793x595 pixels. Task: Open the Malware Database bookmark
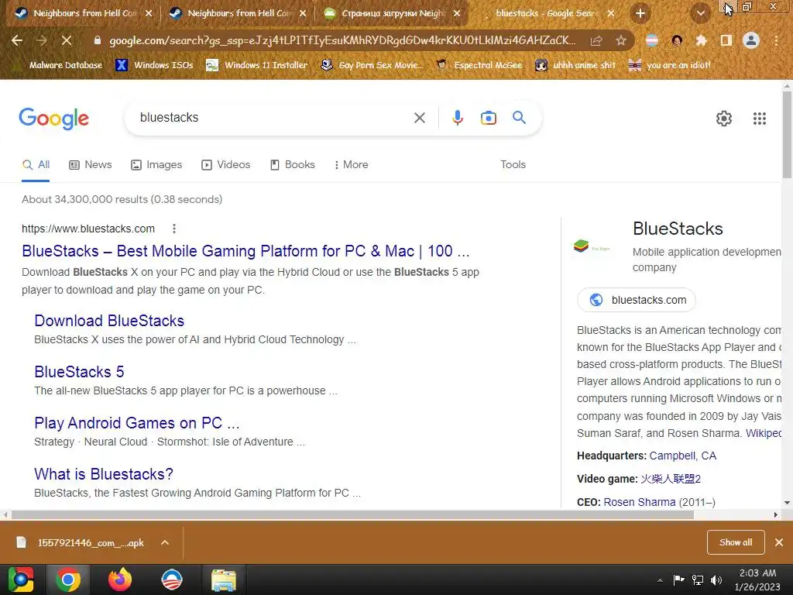tap(60, 65)
